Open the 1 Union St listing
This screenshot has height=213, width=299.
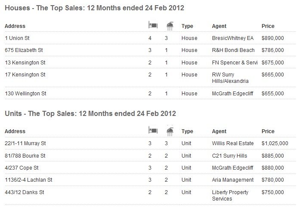click(x=17, y=38)
